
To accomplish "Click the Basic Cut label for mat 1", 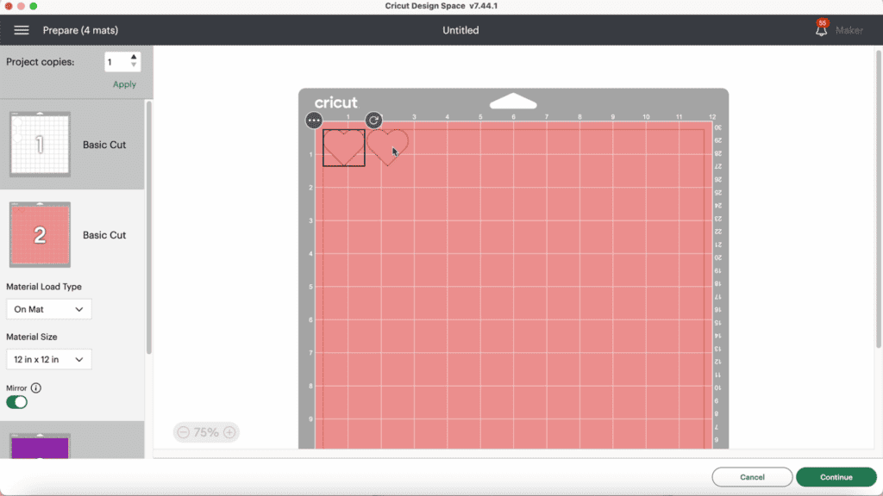I will coord(104,145).
